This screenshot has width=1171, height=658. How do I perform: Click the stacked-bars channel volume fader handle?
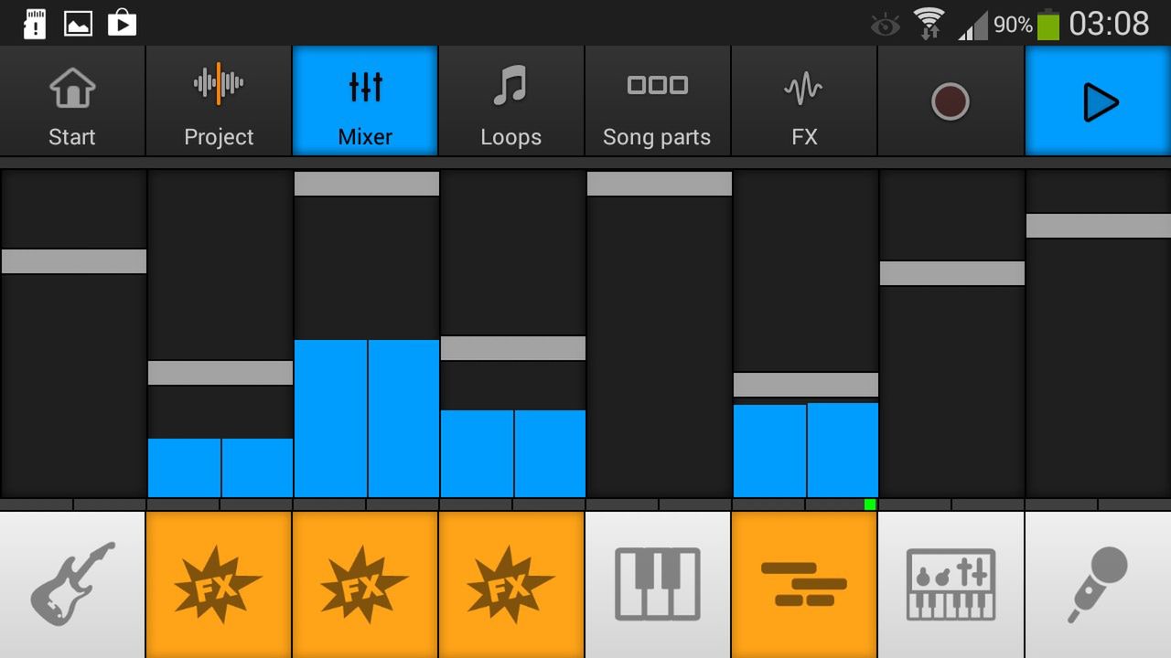pyautogui.click(x=806, y=385)
